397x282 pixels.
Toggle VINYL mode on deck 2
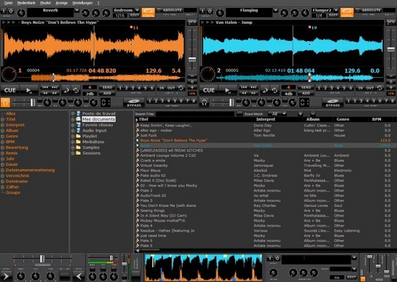tap(347, 13)
